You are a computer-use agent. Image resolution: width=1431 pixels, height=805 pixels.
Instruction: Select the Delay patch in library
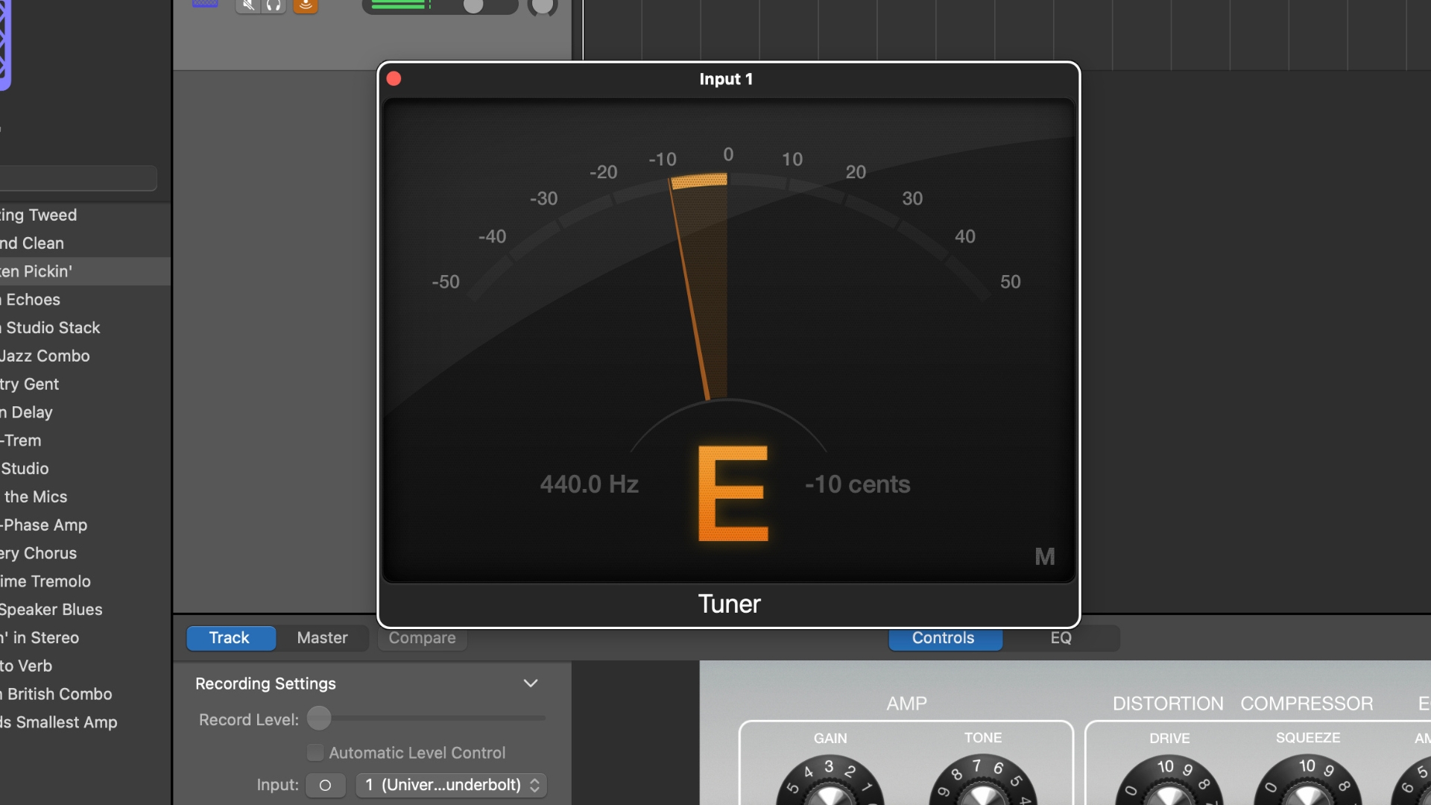pyautogui.click(x=85, y=412)
